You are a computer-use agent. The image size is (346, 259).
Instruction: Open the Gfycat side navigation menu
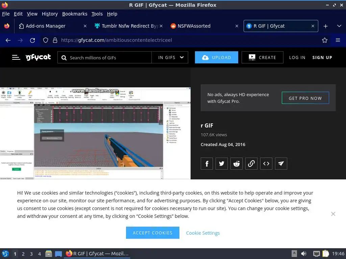click(x=16, y=57)
